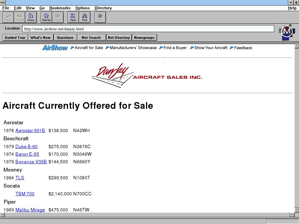Image resolution: width=299 pixels, height=224 pixels.
Task: Launch Find with the binoculars icon
Action: click(x=85, y=17)
